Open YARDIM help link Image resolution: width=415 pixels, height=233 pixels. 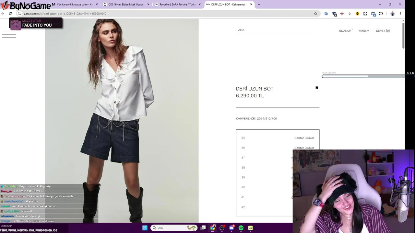click(363, 31)
